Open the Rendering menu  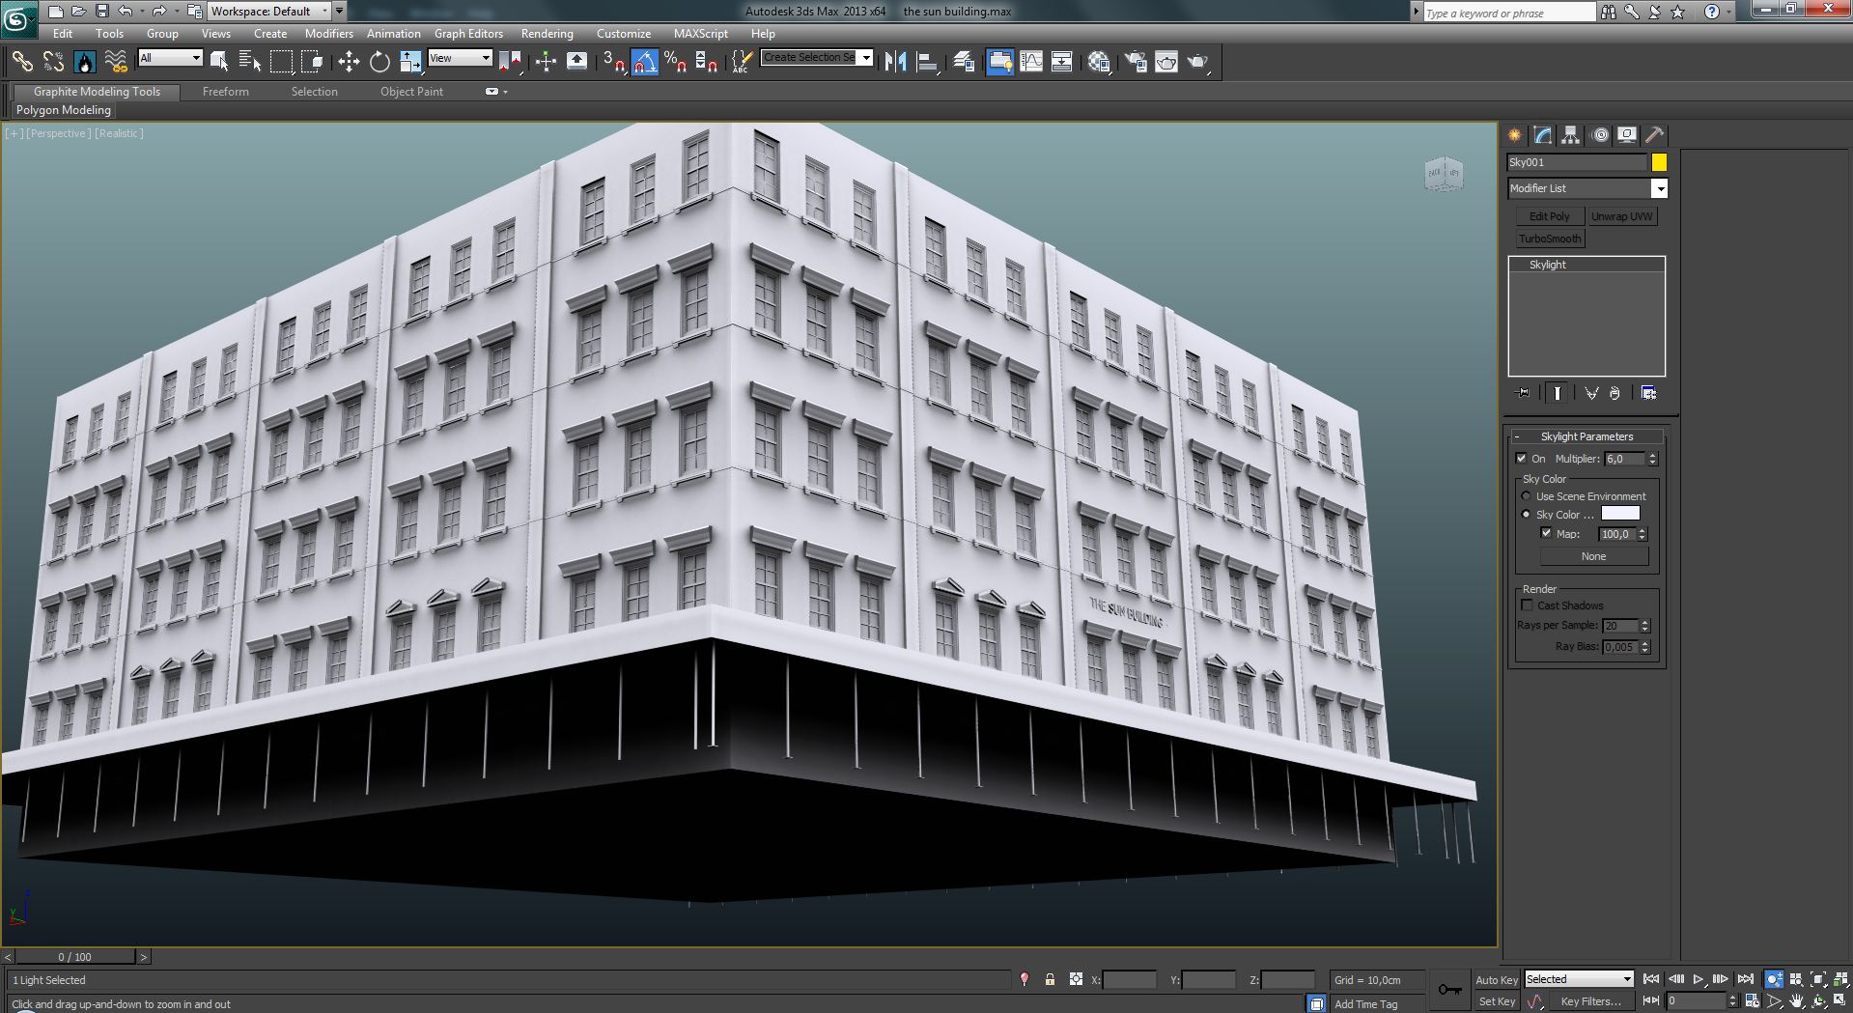coord(547,33)
